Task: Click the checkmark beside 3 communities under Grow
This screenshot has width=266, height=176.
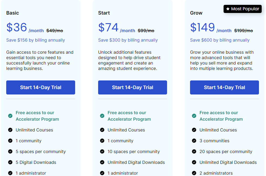Action: pyautogui.click(x=194, y=141)
